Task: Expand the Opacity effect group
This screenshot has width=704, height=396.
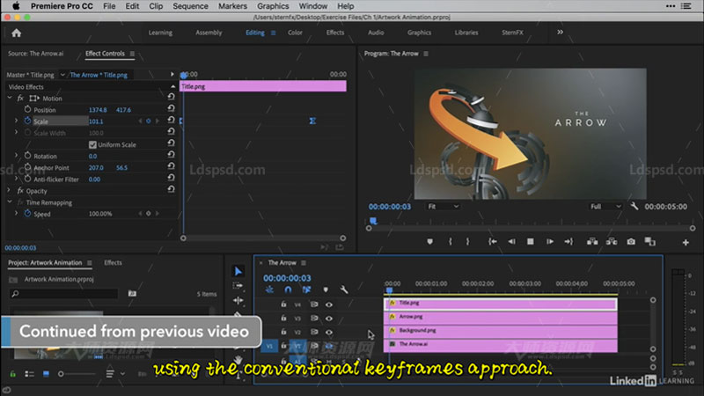Action: click(x=9, y=190)
